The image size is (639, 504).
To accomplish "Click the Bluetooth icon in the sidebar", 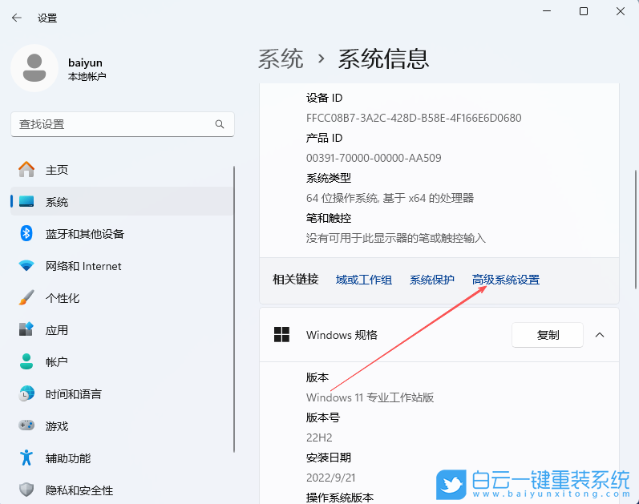I will (x=26, y=233).
